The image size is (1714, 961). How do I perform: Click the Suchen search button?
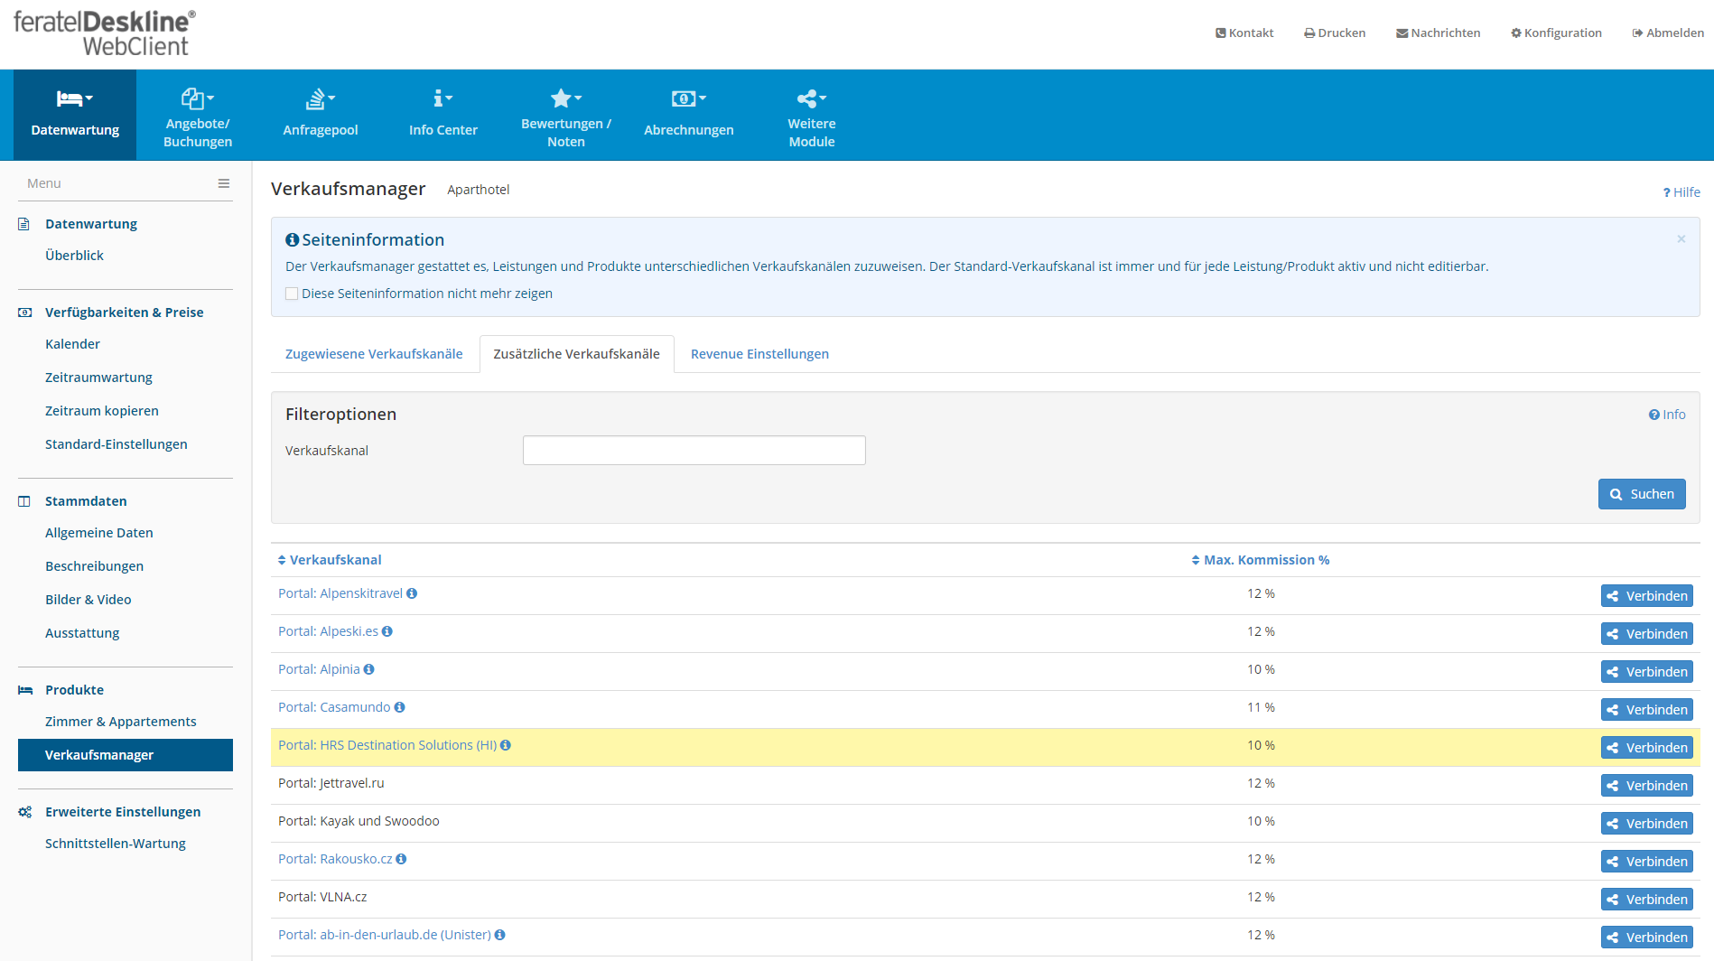(1641, 494)
